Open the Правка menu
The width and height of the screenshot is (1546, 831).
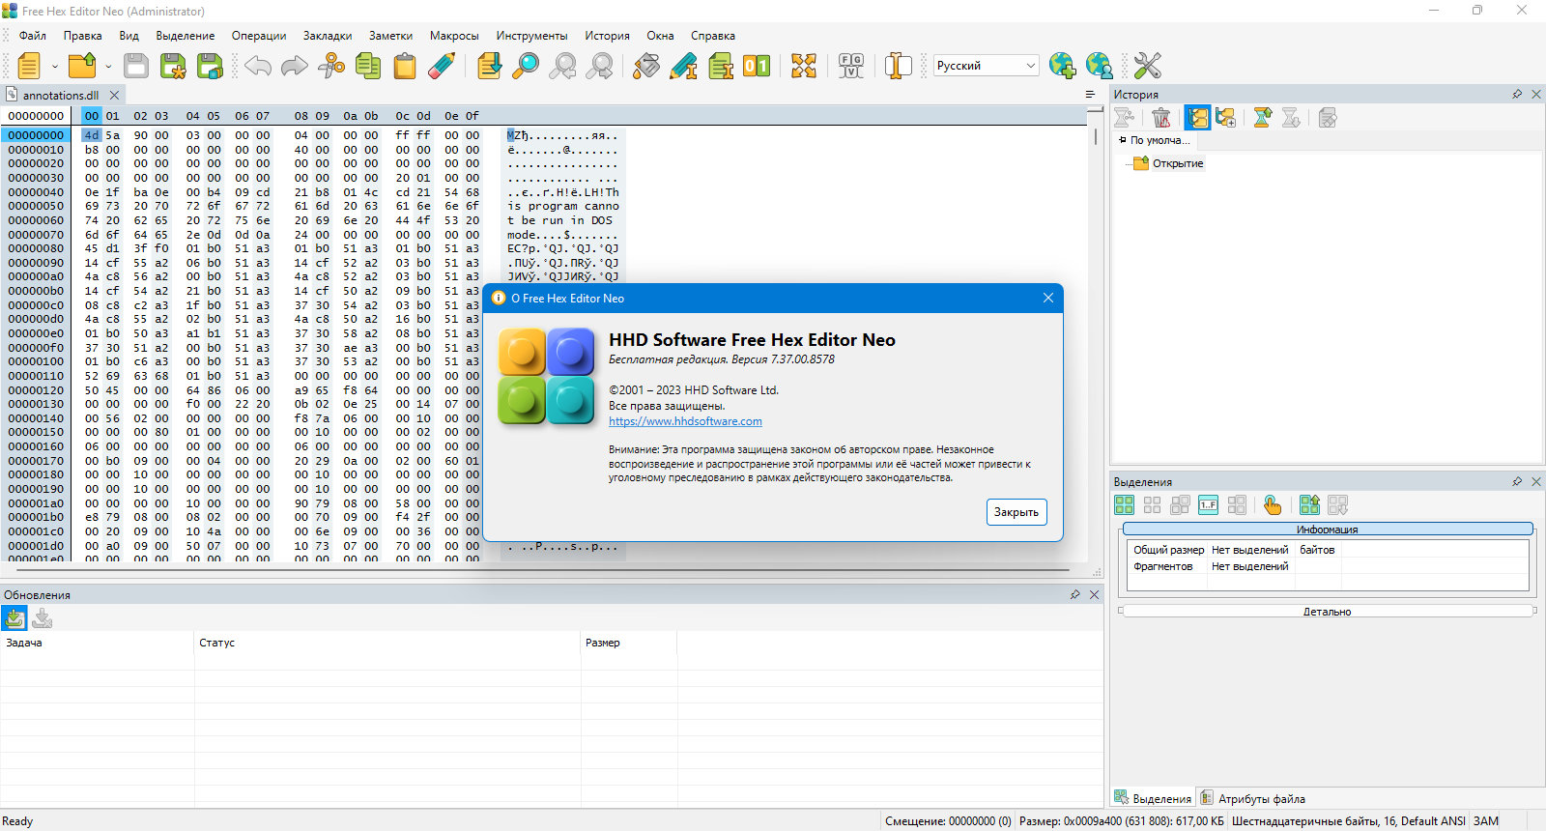(x=82, y=36)
